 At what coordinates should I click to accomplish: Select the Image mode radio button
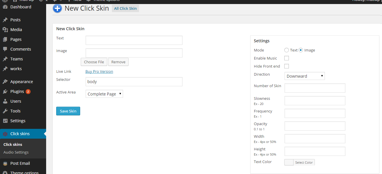[x=301, y=50]
